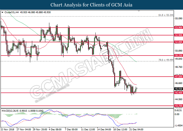
Task: Click the 18 Dec 12:00 time label
Action: 121,129
